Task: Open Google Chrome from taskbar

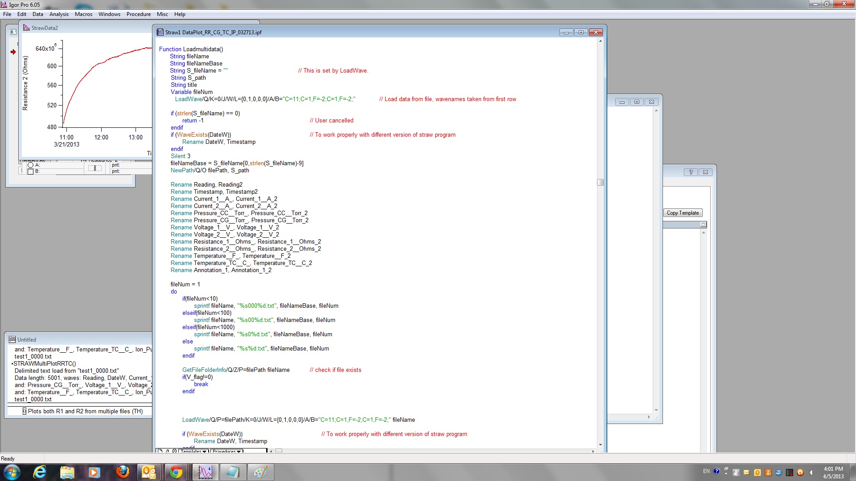Action: pos(176,472)
